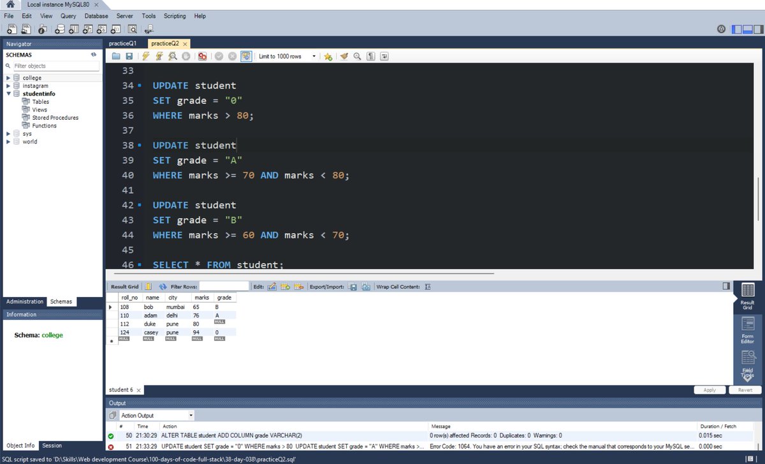
Task: Open the Action Output dropdown
Action: coord(156,416)
